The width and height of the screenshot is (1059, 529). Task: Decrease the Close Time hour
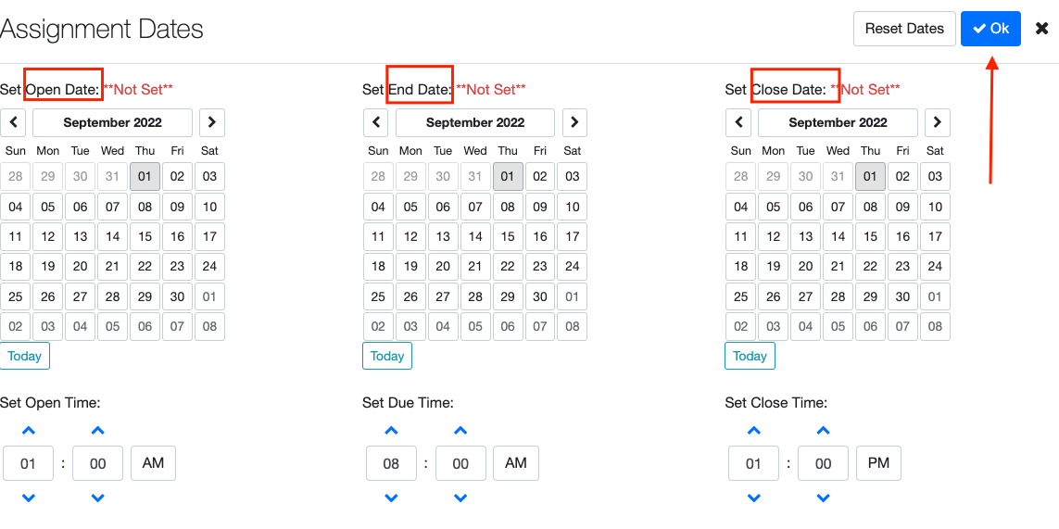click(753, 498)
